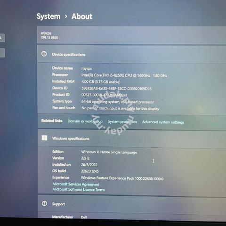The width and height of the screenshot is (226, 226).
Task: Select the Device ID value 598726AB-EA30
Action: (116, 89)
